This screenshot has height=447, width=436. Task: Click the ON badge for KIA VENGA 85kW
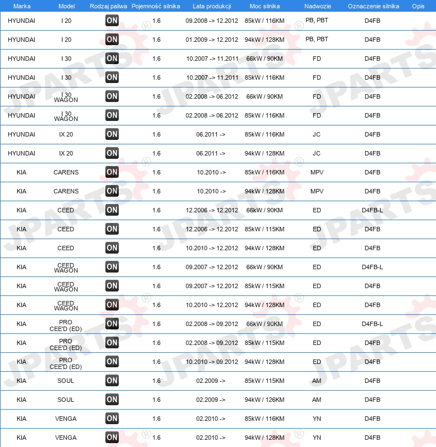coord(112,419)
